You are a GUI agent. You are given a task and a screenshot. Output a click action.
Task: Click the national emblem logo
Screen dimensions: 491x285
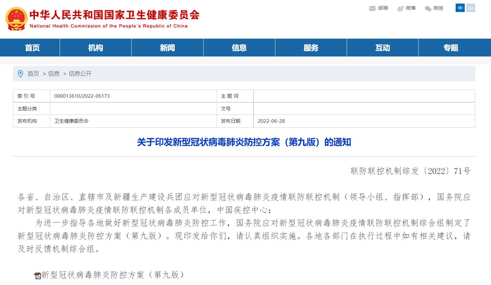[x=16, y=19]
